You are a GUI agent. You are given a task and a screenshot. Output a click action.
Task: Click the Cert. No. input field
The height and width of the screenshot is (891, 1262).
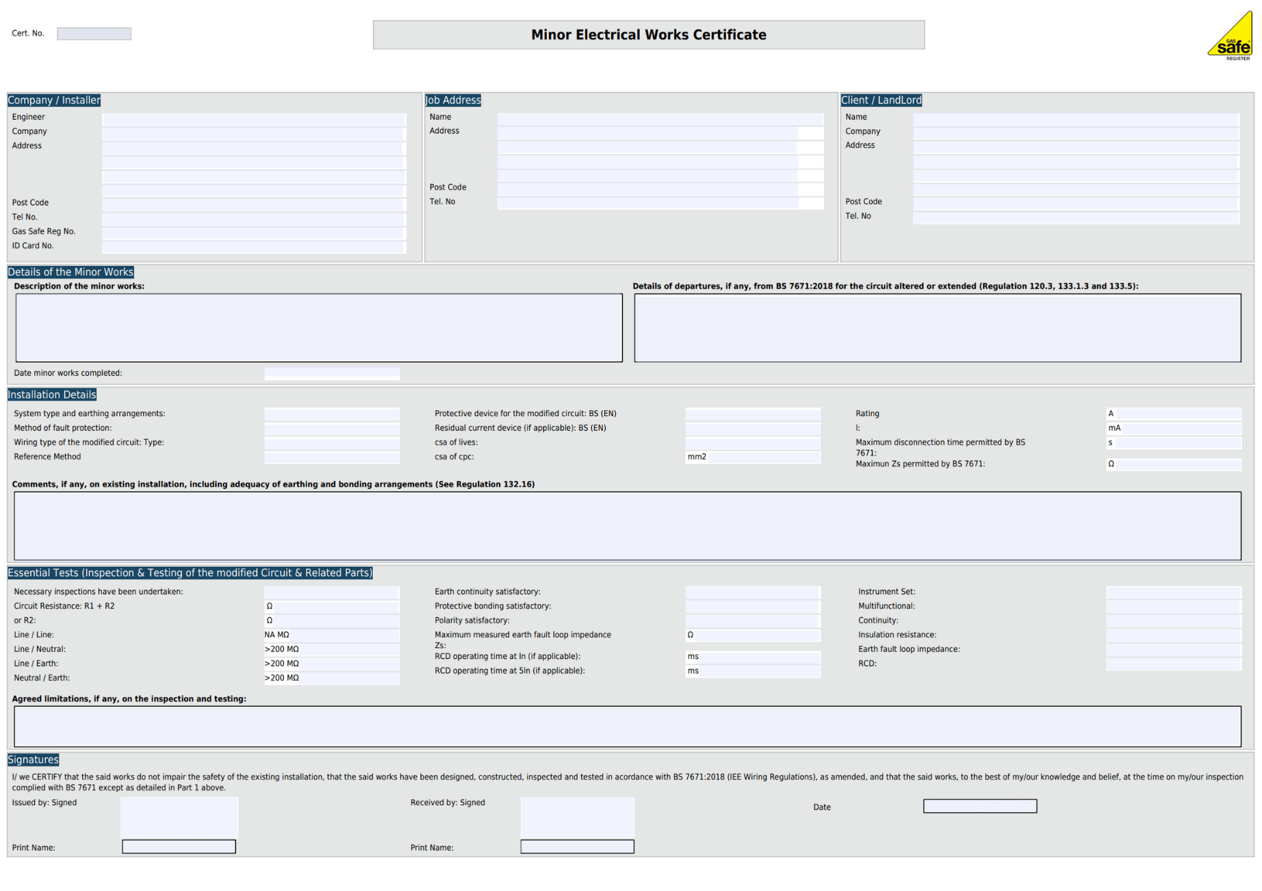click(94, 34)
